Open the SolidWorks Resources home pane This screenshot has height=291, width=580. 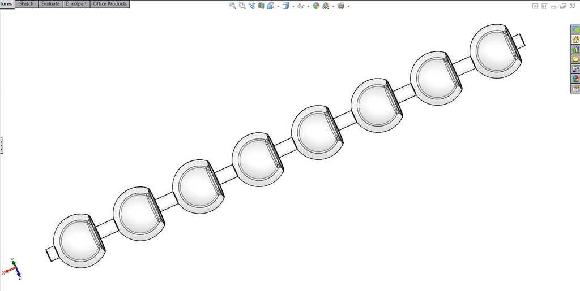575,39
